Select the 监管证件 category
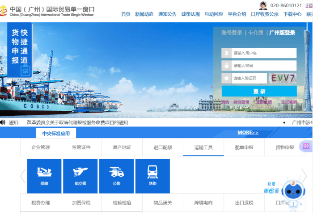The width and height of the screenshot is (313, 214). 81,147
